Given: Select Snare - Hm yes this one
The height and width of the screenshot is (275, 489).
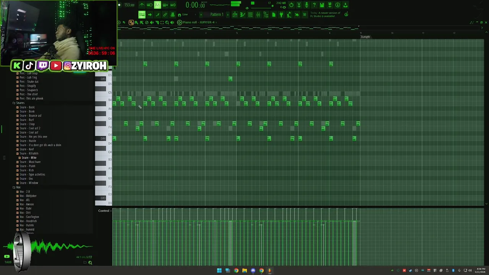Looking at the screenshot, I should tap(34, 137).
